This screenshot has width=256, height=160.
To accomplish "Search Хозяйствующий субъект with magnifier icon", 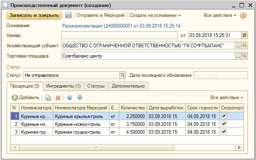I will pyautogui.click(x=244, y=46).
